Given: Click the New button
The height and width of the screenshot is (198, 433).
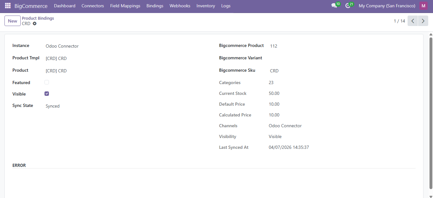Looking at the screenshot, I should point(12,21).
